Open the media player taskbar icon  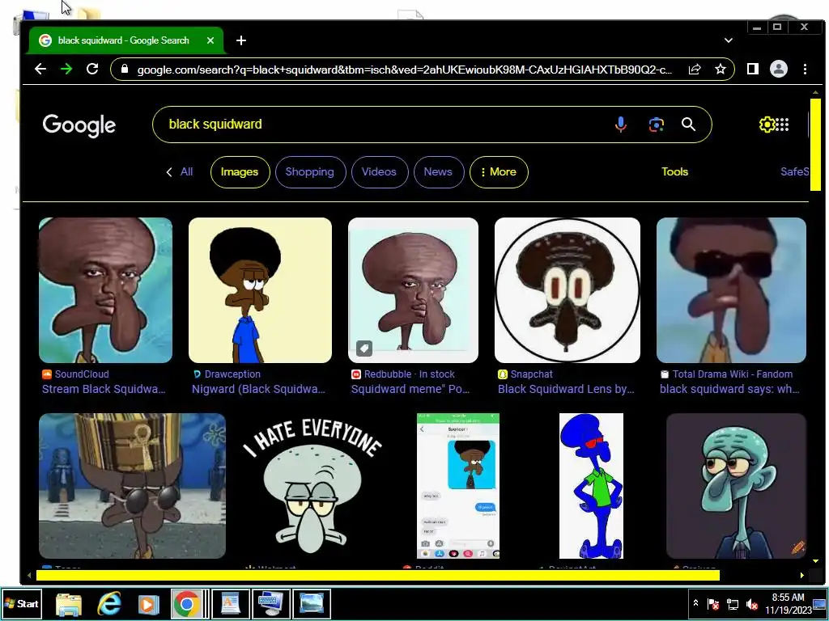click(x=149, y=604)
